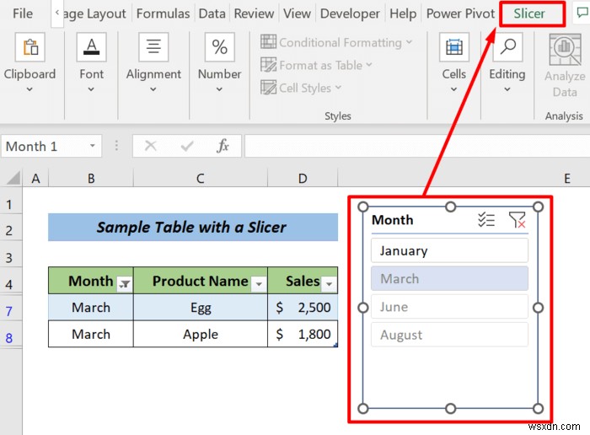Select August in the Month slicer

[449, 335]
